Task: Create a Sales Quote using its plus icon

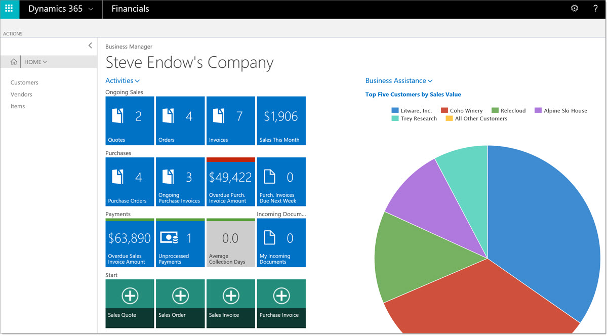Action: tap(130, 296)
